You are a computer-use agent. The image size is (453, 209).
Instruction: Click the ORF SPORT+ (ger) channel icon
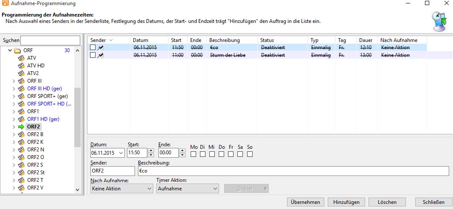click(22, 96)
